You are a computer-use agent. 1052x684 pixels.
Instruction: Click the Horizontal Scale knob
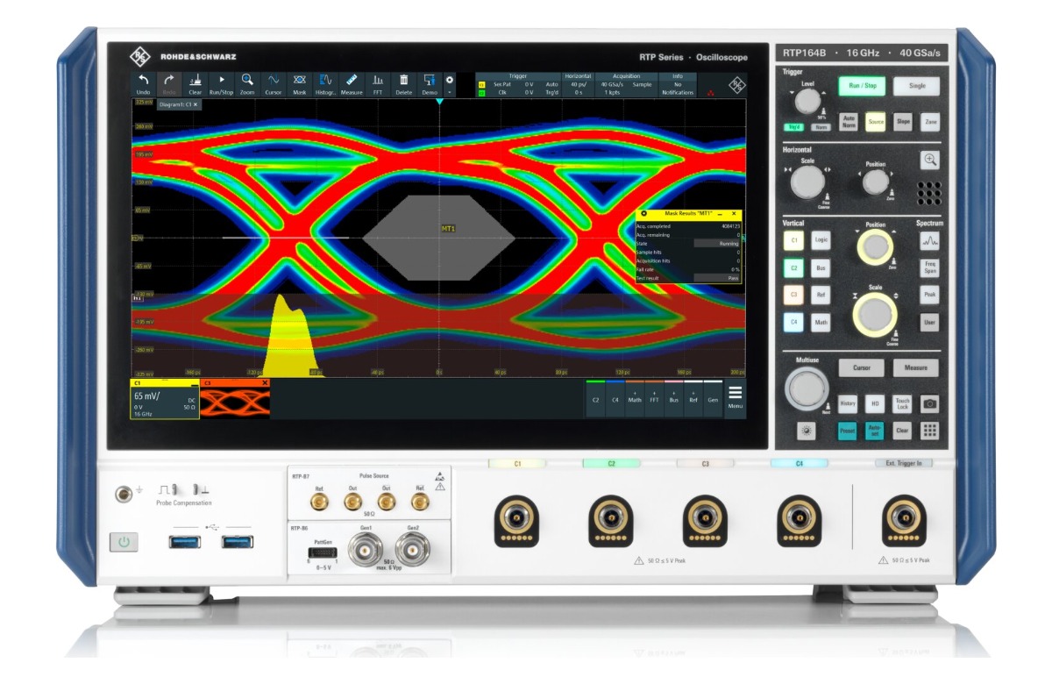807,182
